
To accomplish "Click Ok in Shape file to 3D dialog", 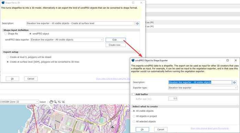I will point(12,79).
